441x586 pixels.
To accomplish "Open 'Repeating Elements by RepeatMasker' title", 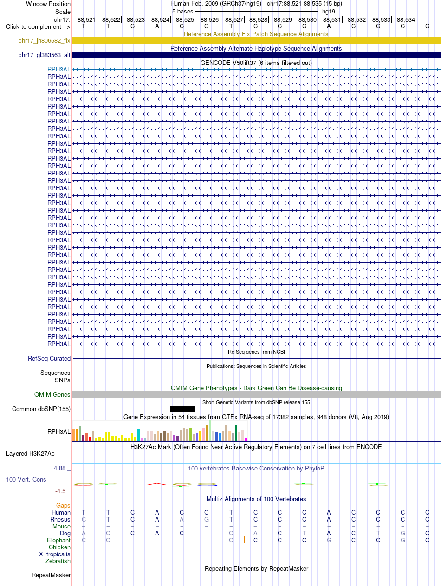I will click(256, 568).
